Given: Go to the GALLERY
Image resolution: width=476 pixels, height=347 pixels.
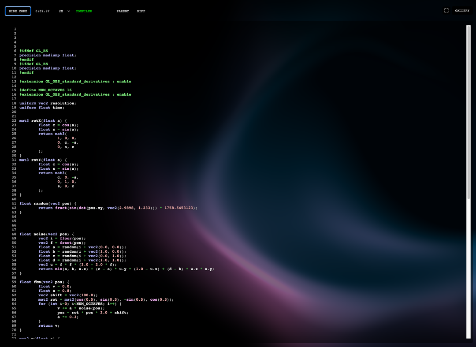Looking at the screenshot, I should pyautogui.click(x=462, y=11).
